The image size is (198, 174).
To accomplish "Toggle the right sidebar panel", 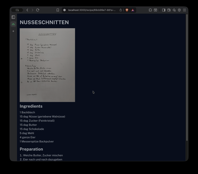I will 163,10.
